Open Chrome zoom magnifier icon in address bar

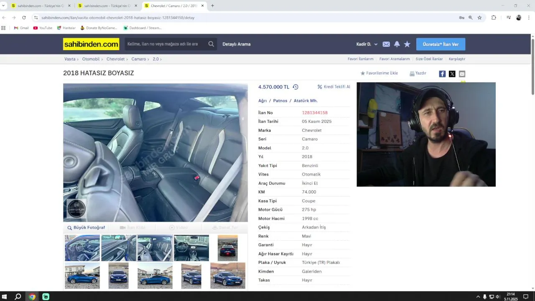[470, 18]
